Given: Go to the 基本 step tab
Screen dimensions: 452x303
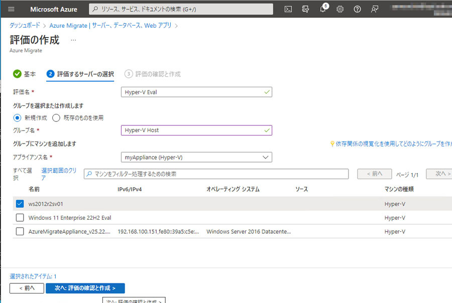Looking at the screenshot, I should point(25,74).
